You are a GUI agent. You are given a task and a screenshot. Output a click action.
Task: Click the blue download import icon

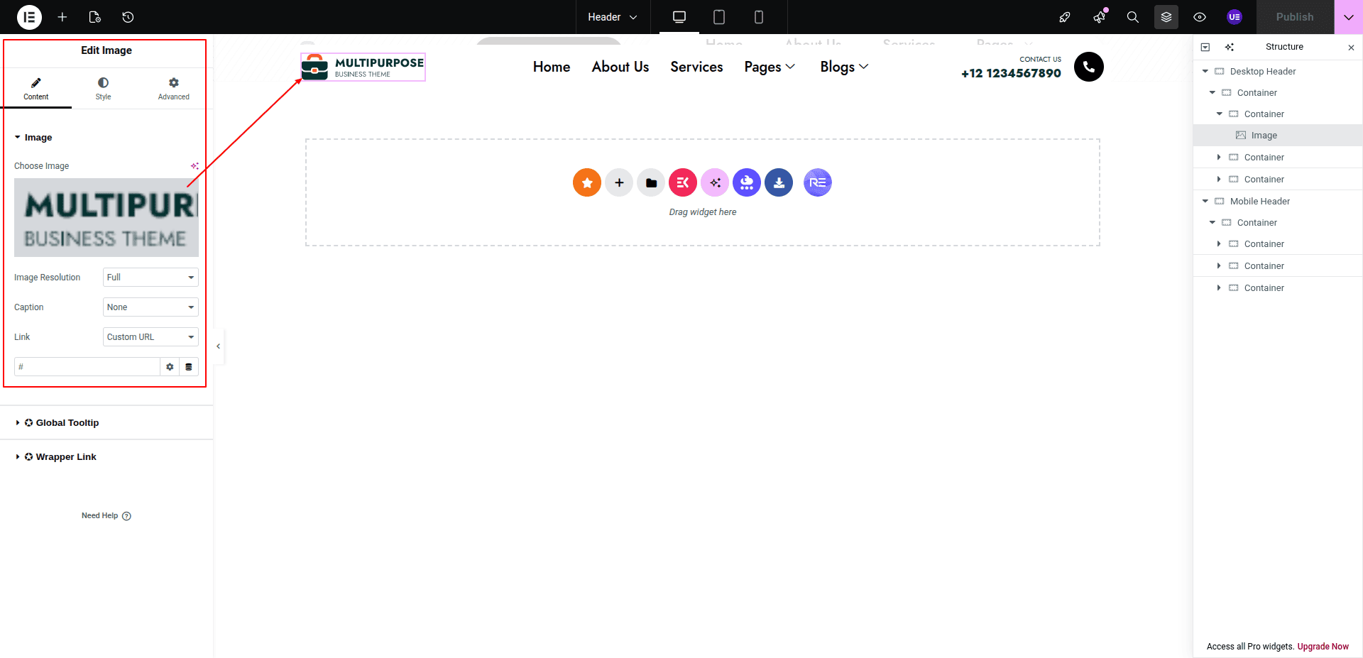pyautogui.click(x=779, y=182)
